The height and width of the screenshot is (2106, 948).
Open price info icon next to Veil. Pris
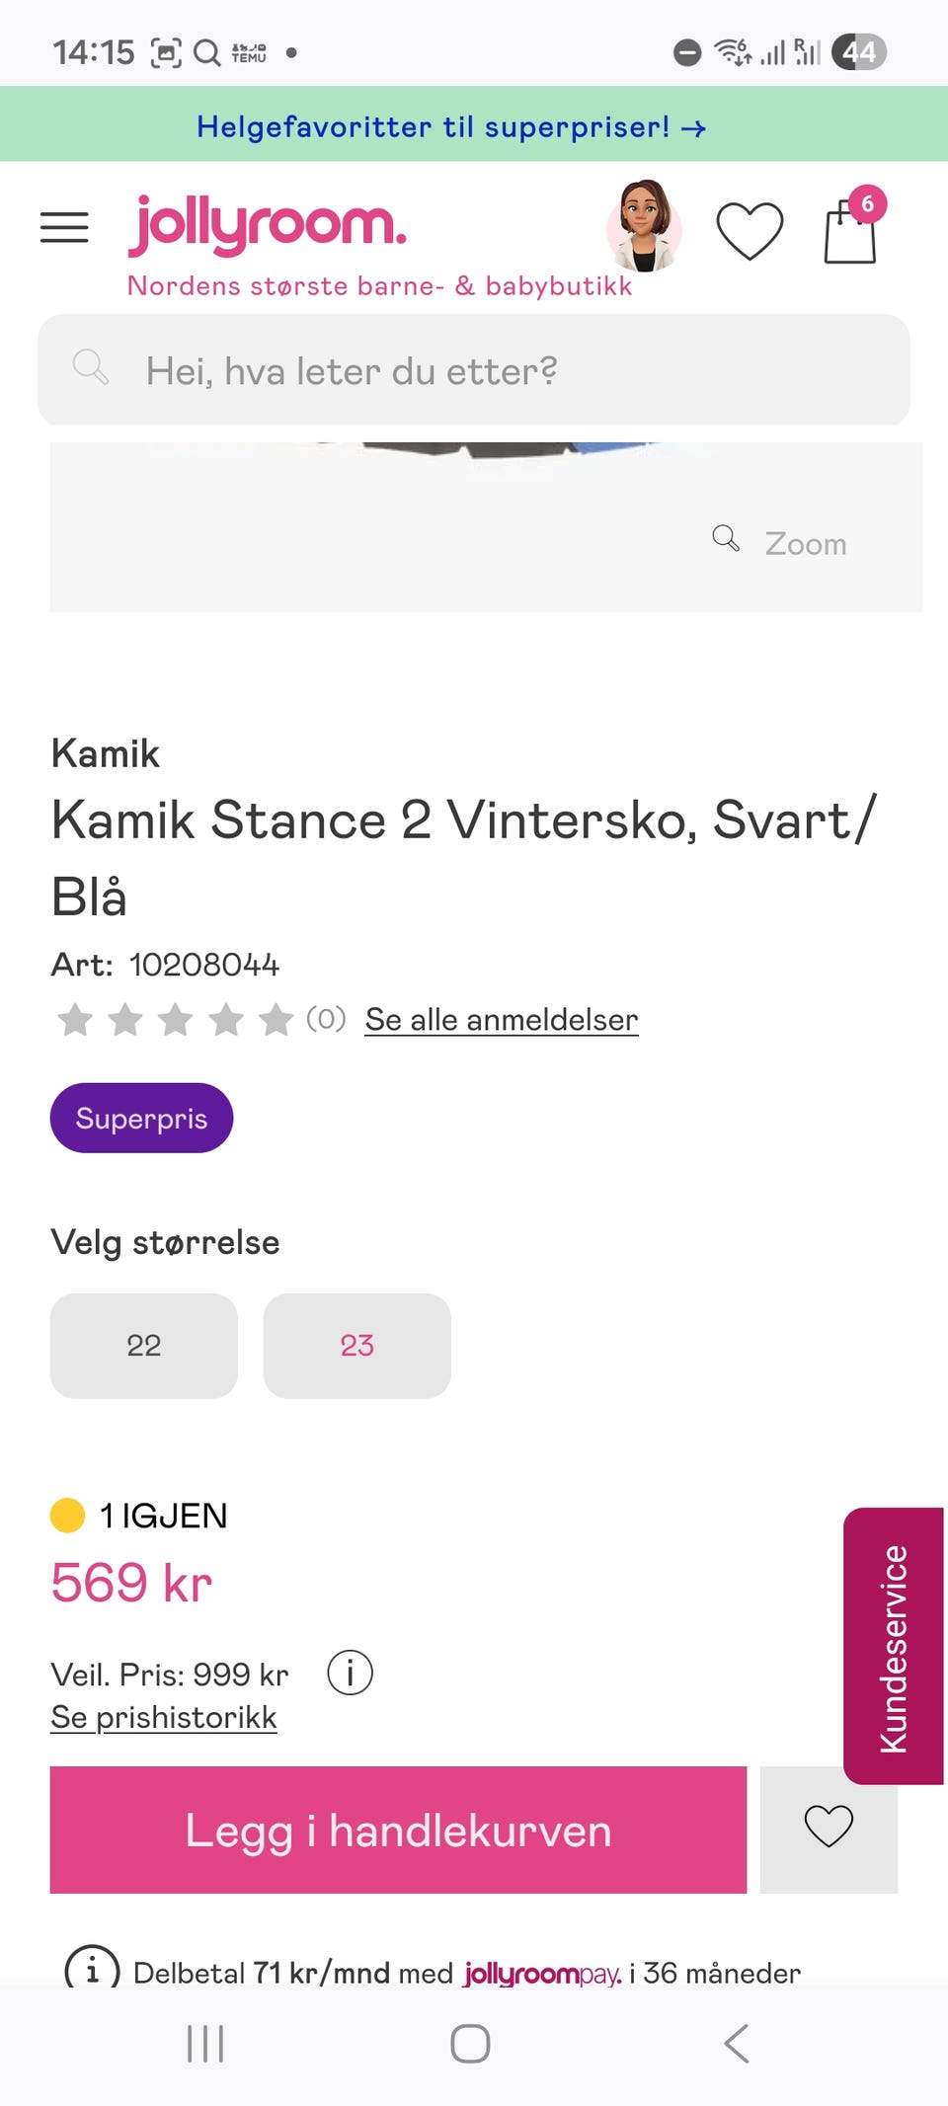pos(350,1673)
